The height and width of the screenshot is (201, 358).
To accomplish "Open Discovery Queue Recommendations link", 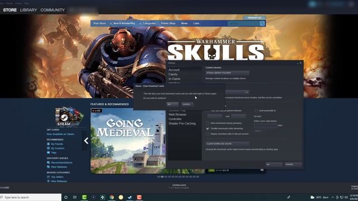I will tap(62, 162).
